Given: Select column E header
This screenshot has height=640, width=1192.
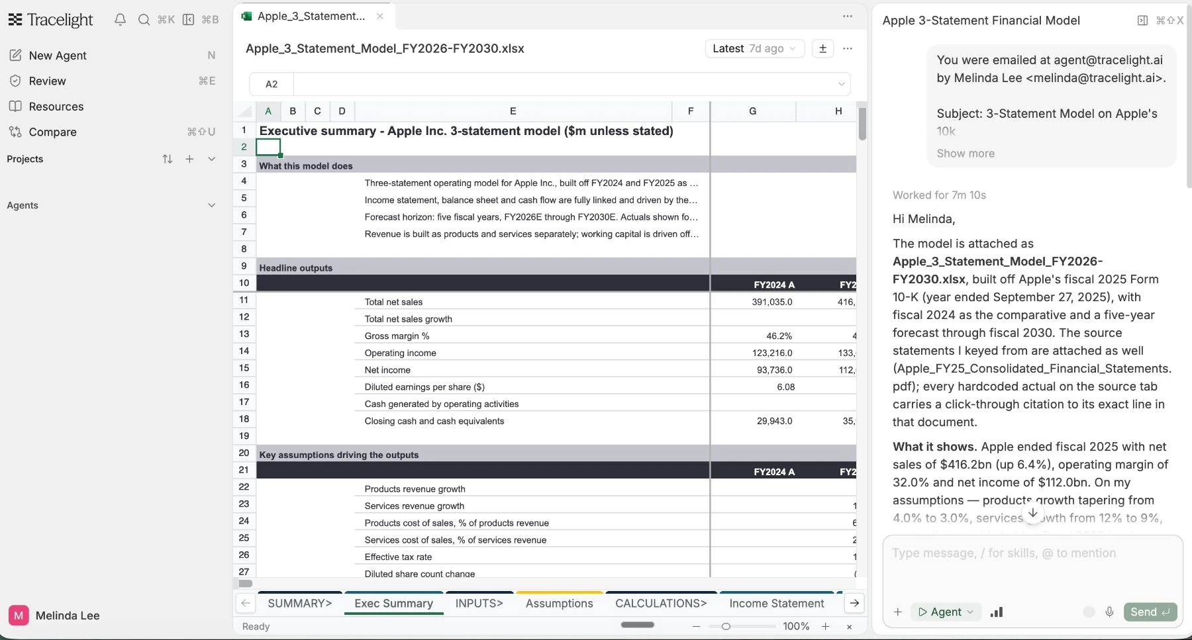Looking at the screenshot, I should (513, 111).
